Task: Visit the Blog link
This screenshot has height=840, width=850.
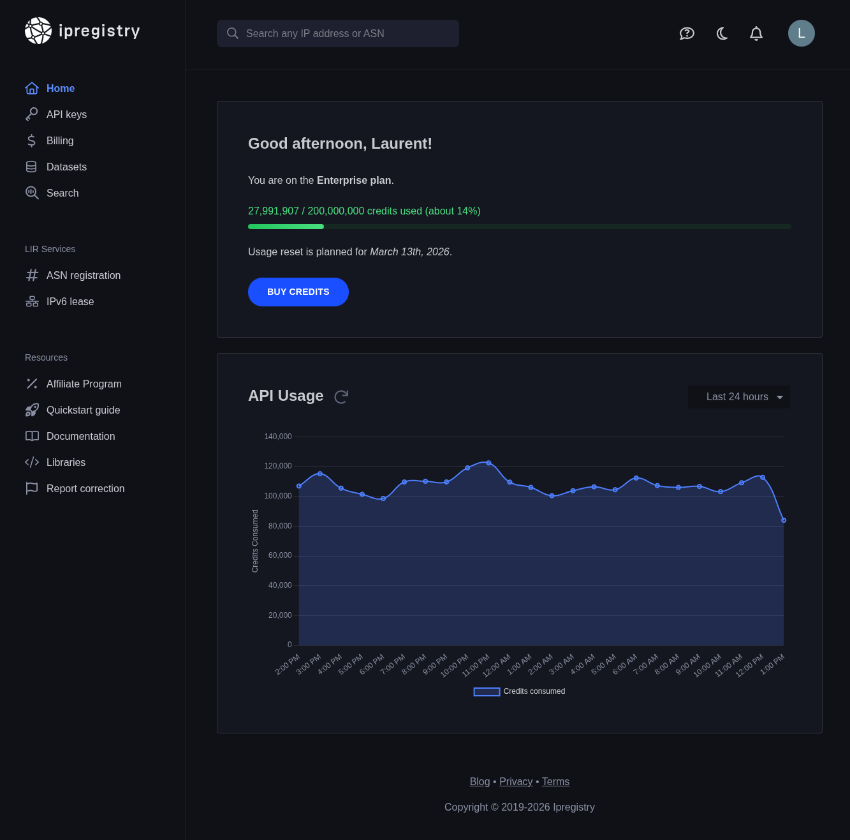Action: [480, 781]
